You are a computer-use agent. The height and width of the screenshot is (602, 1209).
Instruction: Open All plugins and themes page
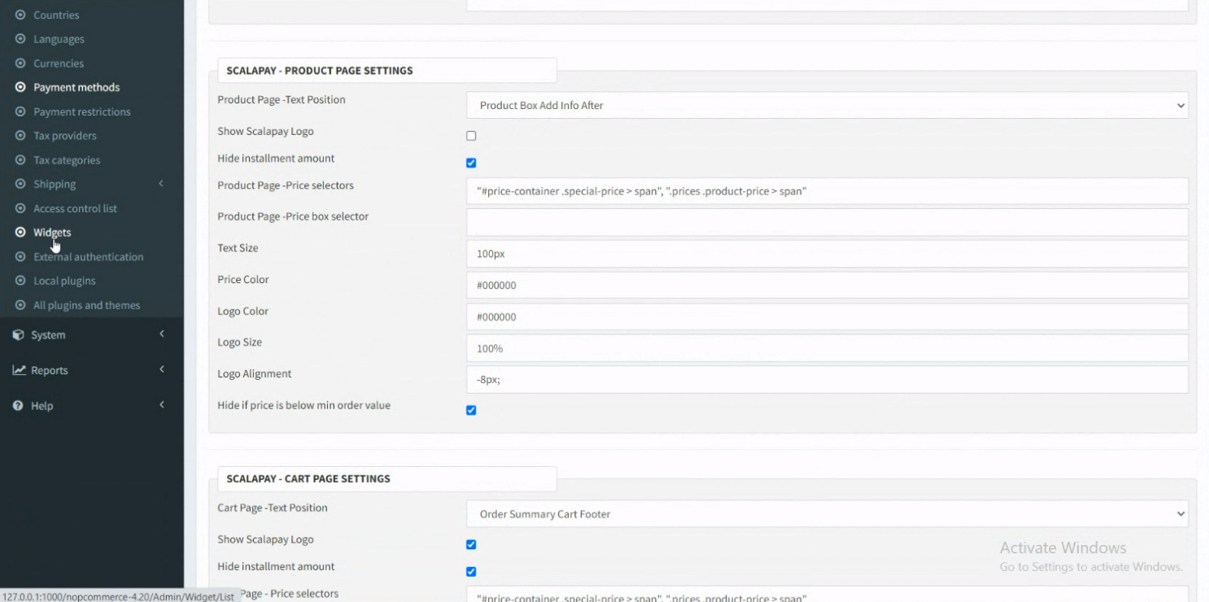(x=86, y=305)
